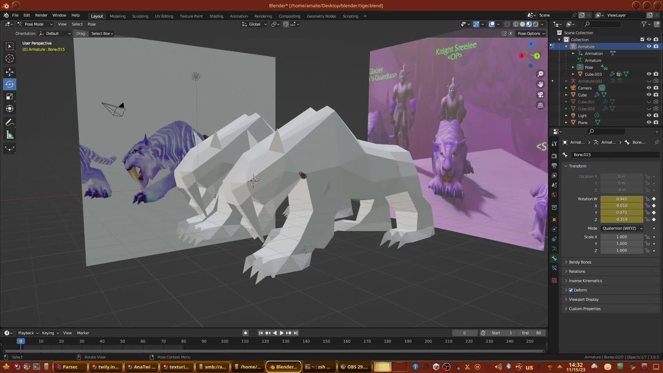The width and height of the screenshot is (663, 373).
Task: Toggle the Deform checkbox
Action: coord(571,290)
